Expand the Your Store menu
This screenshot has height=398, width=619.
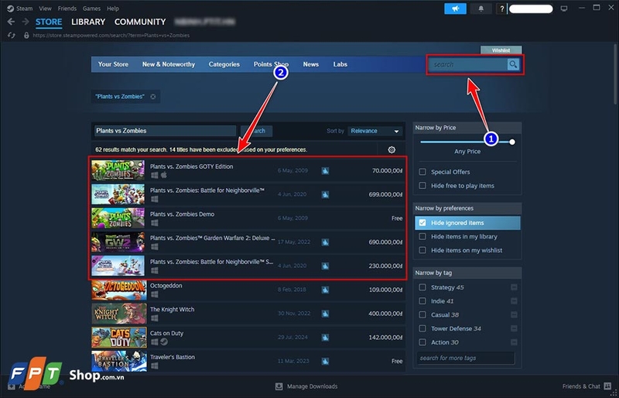(x=113, y=64)
